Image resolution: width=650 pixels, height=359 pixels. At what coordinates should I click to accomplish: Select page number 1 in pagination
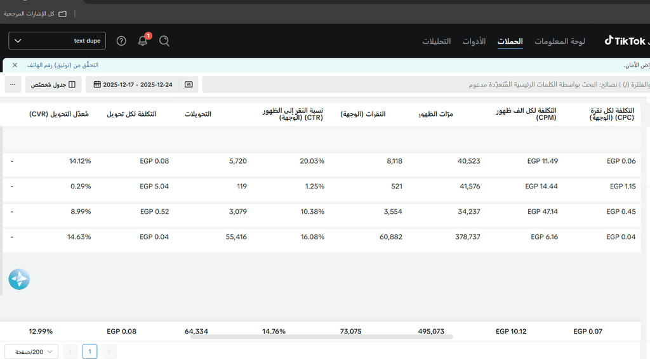[90, 351]
